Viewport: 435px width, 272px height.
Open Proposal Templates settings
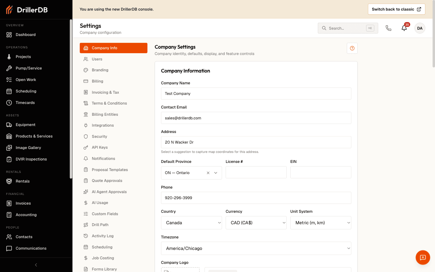coord(114,170)
